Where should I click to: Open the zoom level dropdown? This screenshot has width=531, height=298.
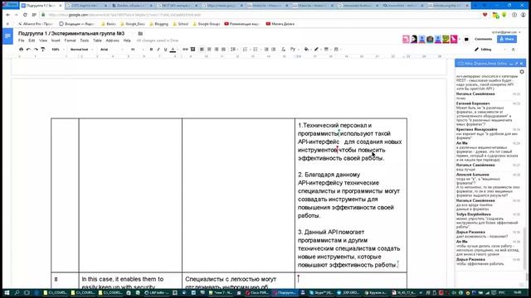pyautogui.click(x=57, y=50)
